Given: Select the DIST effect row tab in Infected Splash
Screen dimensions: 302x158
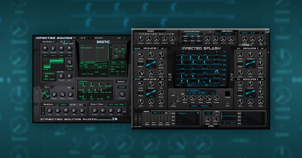Looking at the screenshot, I should tap(224, 70).
